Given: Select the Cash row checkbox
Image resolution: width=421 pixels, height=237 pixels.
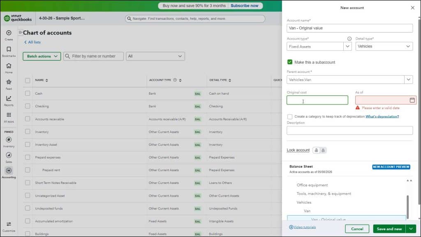Looking at the screenshot, I should [28, 93].
